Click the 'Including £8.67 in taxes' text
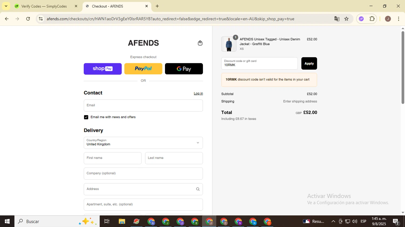 coord(239,119)
